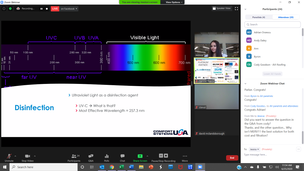Screen dimensions: 304x171
Task: Click Jessica's video thumbnail
Action: click(217, 45)
